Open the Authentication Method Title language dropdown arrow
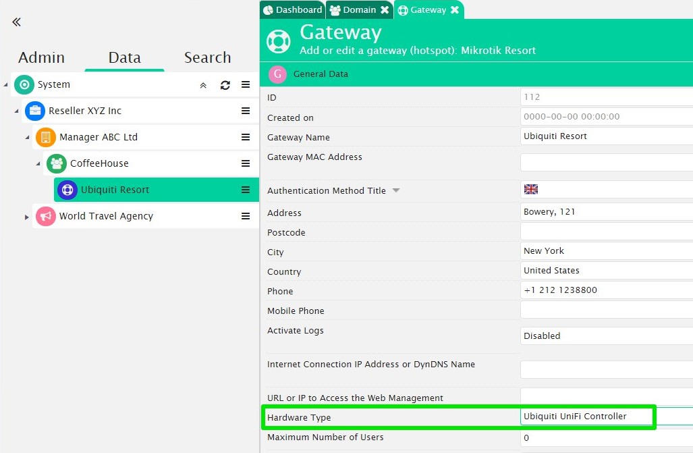This screenshot has height=453, width=693. pos(396,191)
